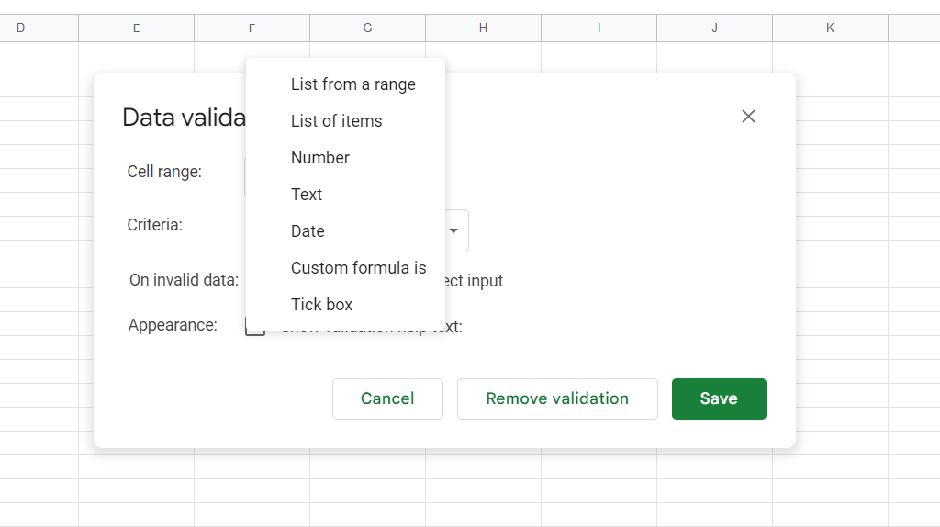Screen dimensions: 940x527
Task: Select 'List of items' from criteria menu
Action: [336, 121]
